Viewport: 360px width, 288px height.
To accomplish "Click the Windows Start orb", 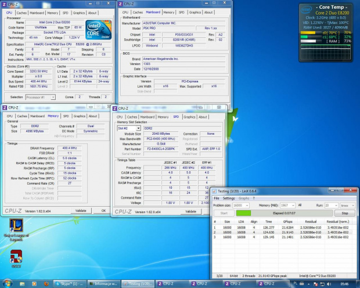I will (6, 283).
